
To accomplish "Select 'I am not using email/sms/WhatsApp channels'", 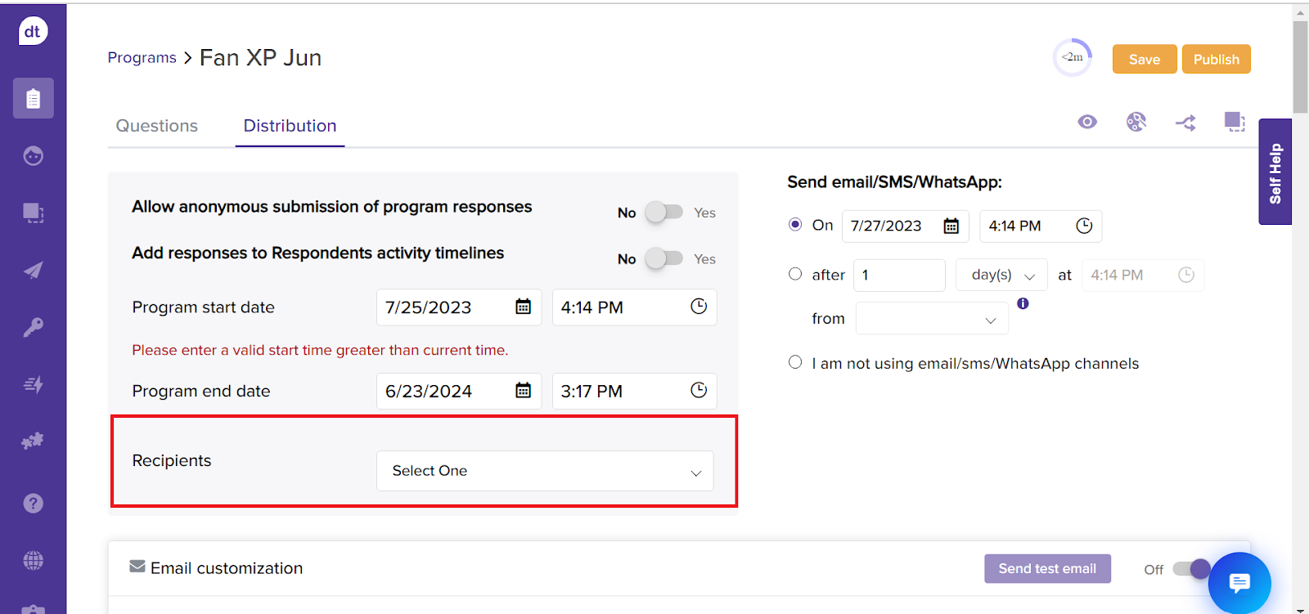I will 795,362.
